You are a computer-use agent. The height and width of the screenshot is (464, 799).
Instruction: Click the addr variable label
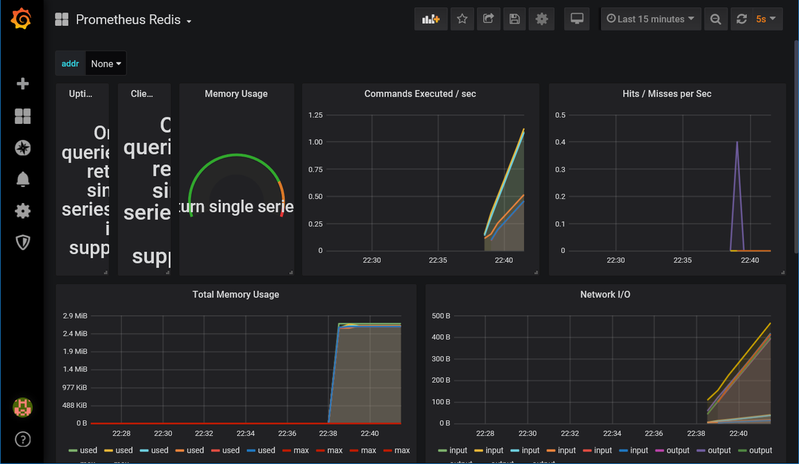(x=70, y=64)
